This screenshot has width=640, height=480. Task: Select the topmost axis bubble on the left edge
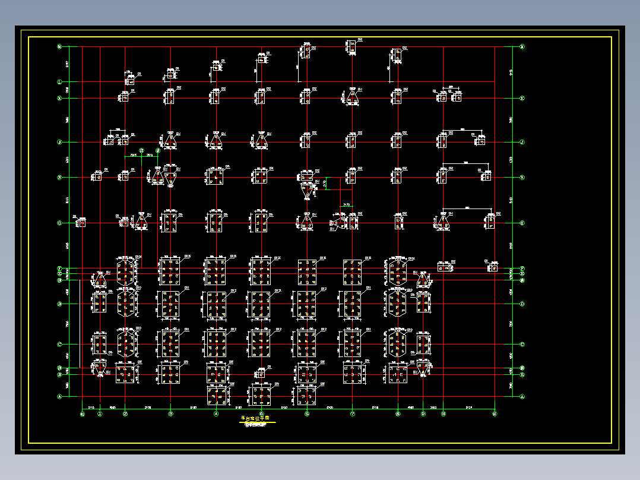[59, 47]
